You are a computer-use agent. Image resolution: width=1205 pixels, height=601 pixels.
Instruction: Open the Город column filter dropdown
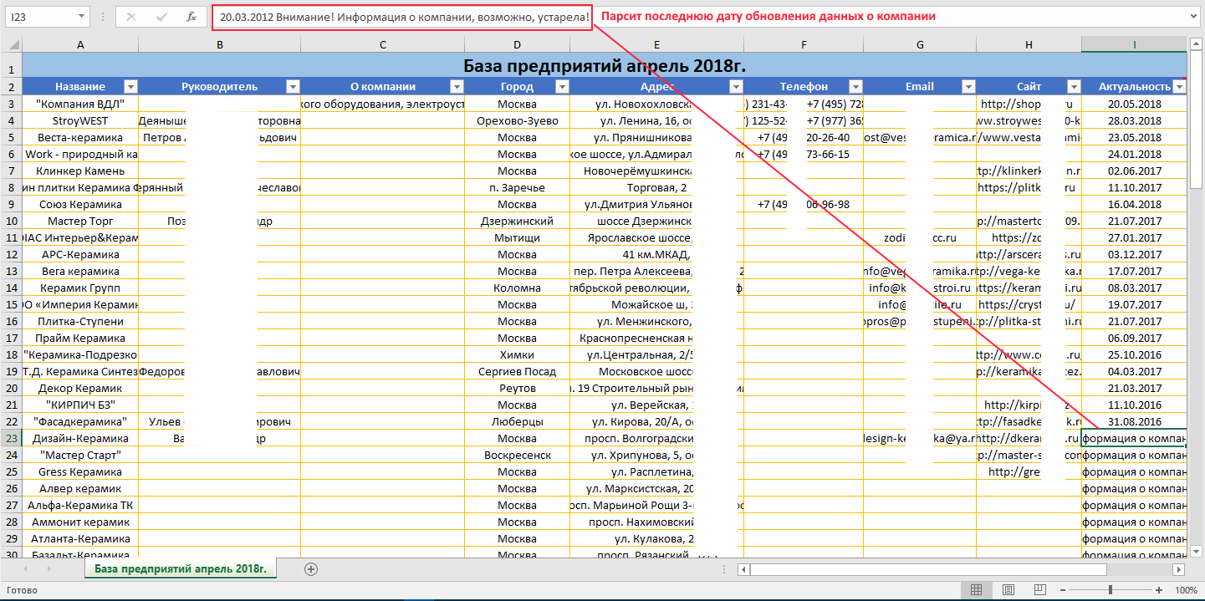[562, 86]
